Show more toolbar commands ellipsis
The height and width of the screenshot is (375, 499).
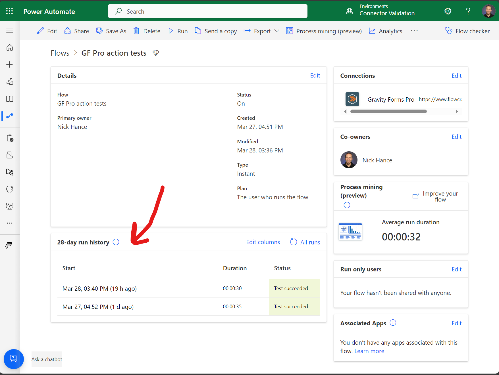coord(414,31)
